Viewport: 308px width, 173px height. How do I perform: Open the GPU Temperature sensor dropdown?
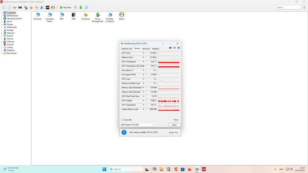click(143, 62)
